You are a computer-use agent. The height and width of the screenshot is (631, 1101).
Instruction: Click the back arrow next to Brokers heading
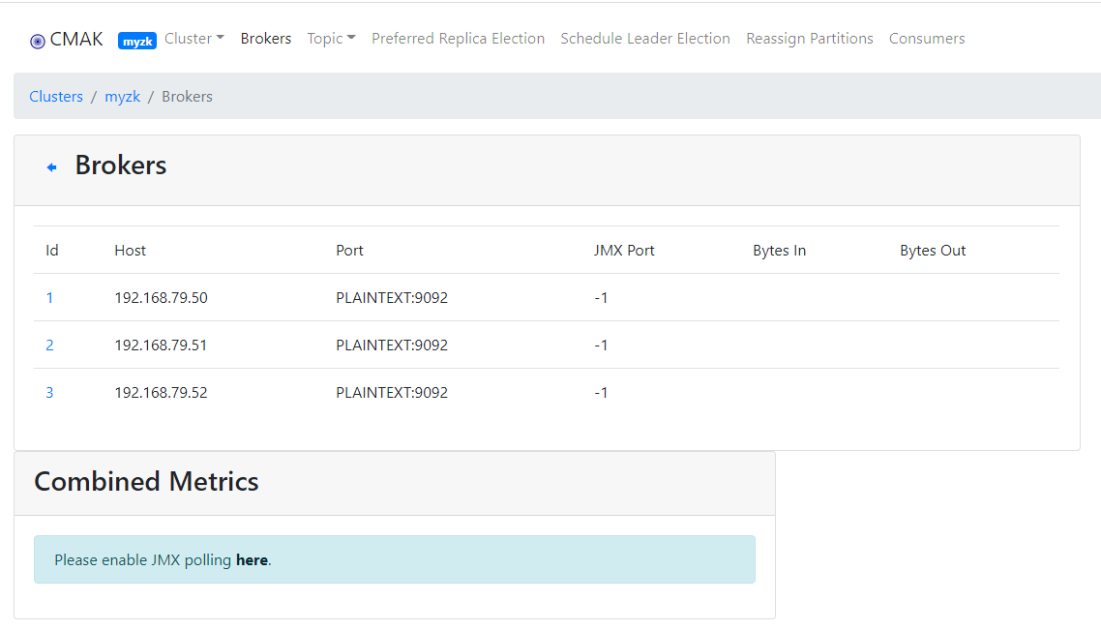click(x=51, y=167)
